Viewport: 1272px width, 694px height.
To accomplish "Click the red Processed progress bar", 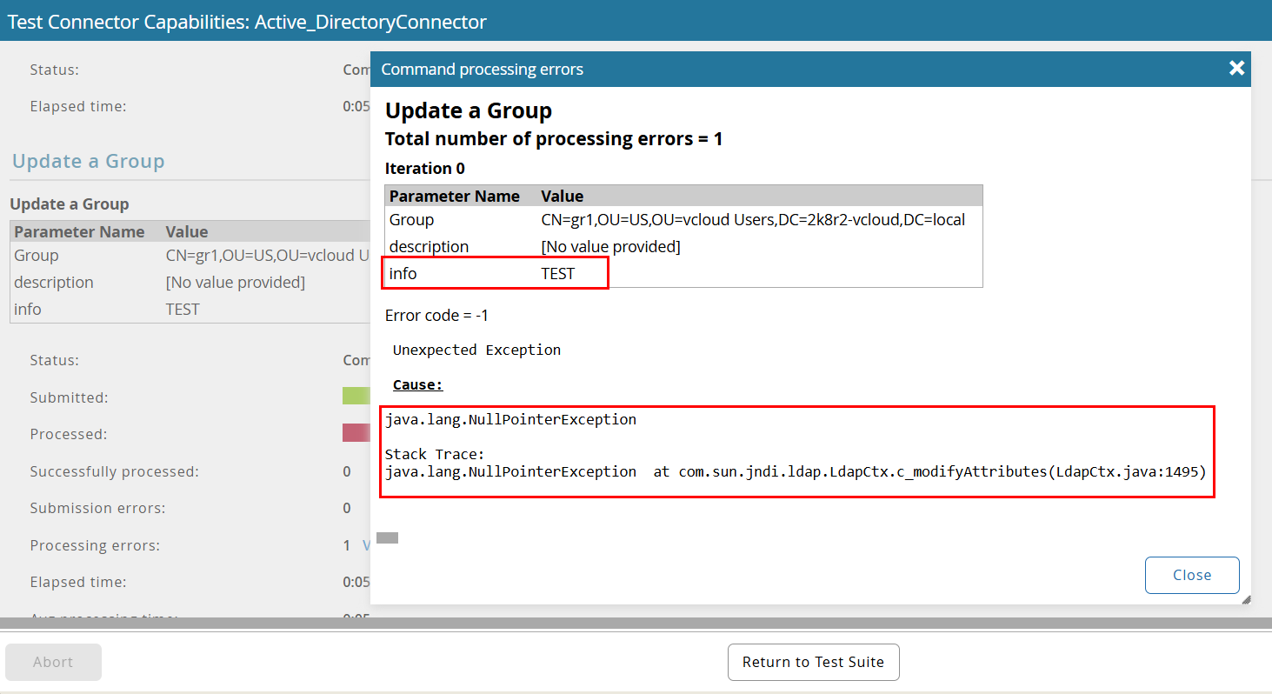I will click(x=356, y=433).
